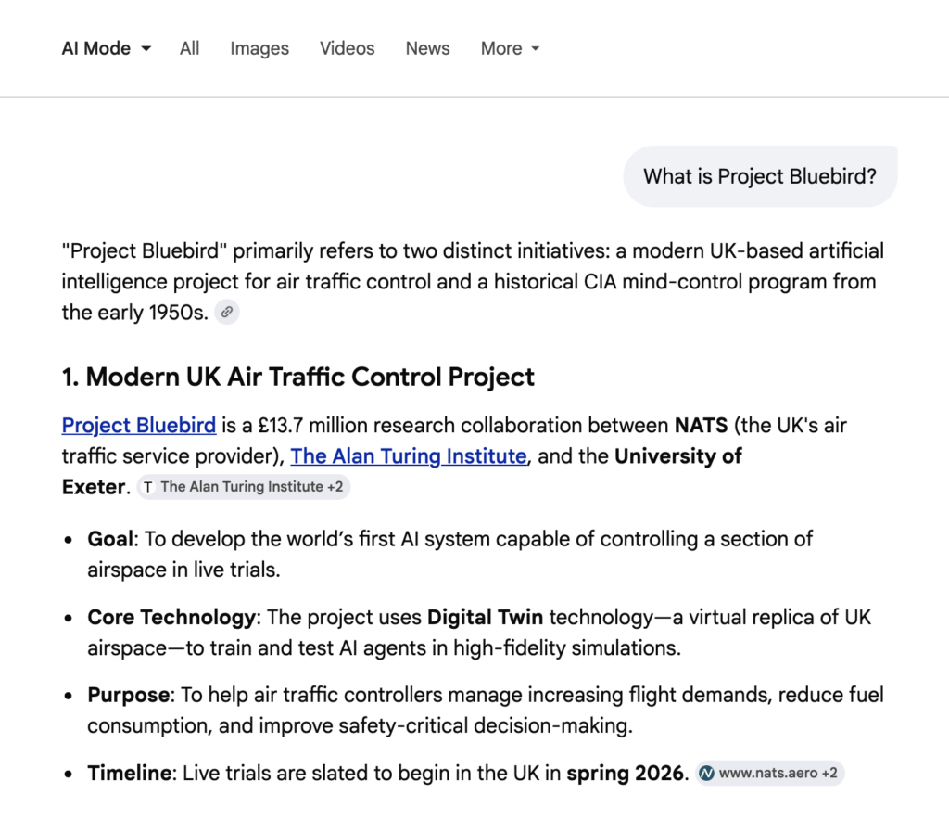Click the bold "spring 2026" text

point(626,773)
